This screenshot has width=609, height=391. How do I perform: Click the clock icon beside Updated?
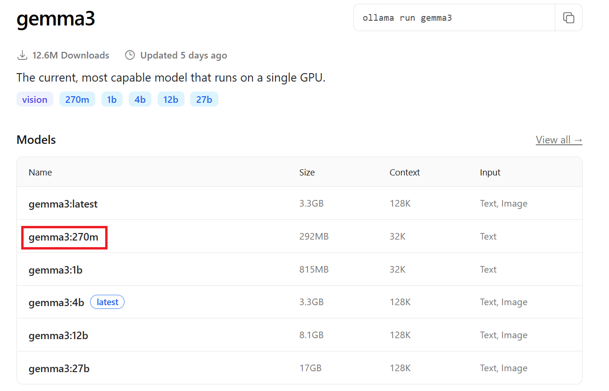pos(130,55)
